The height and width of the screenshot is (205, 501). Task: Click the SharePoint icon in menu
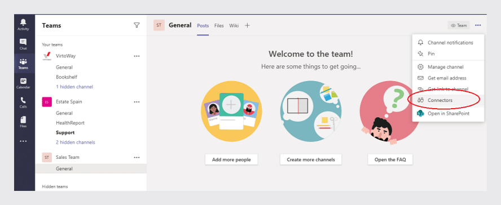click(x=420, y=113)
